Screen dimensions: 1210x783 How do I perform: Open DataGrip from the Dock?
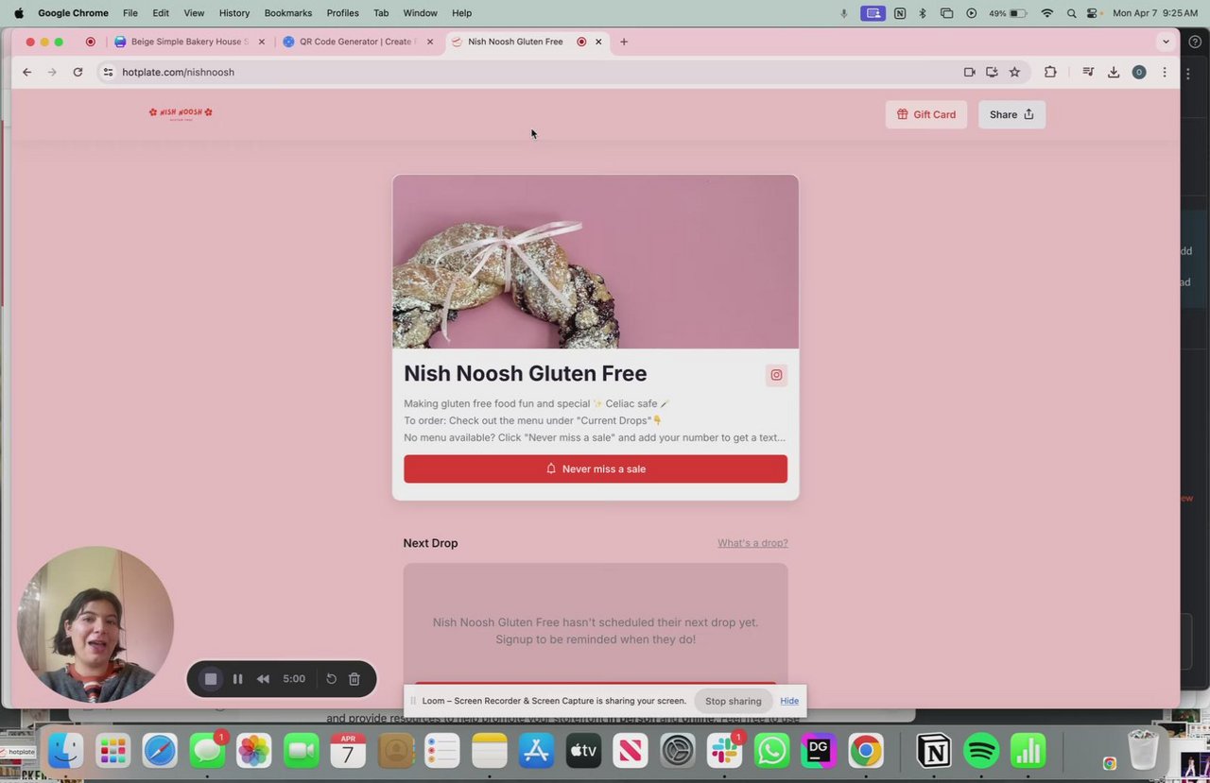pyautogui.click(x=819, y=751)
